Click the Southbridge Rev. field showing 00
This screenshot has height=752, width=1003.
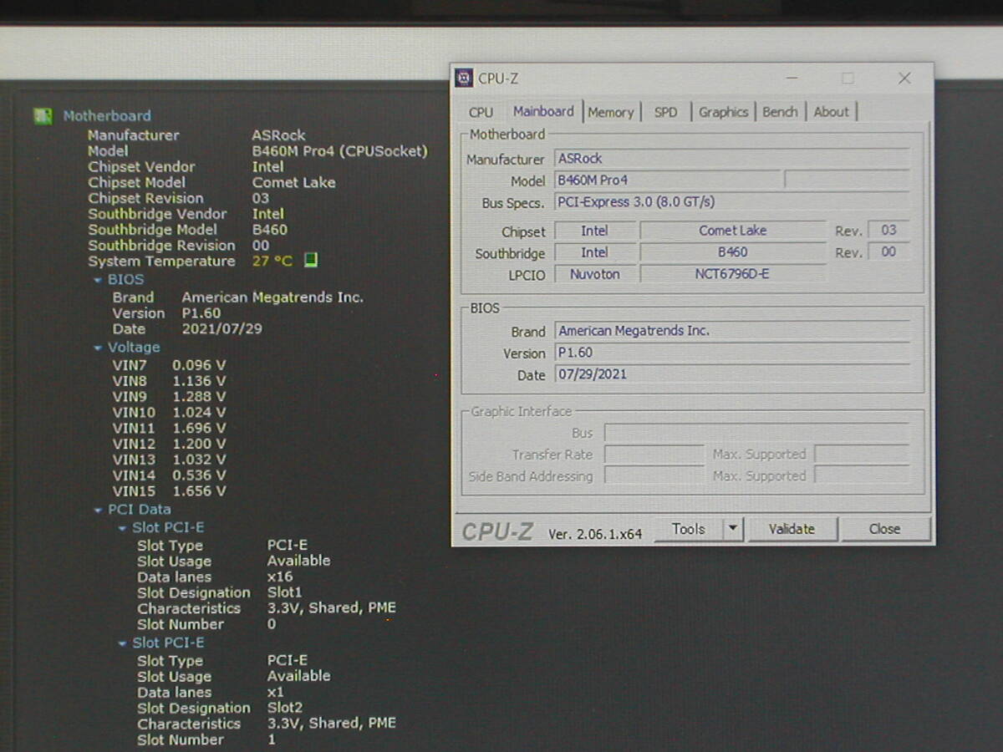(888, 252)
